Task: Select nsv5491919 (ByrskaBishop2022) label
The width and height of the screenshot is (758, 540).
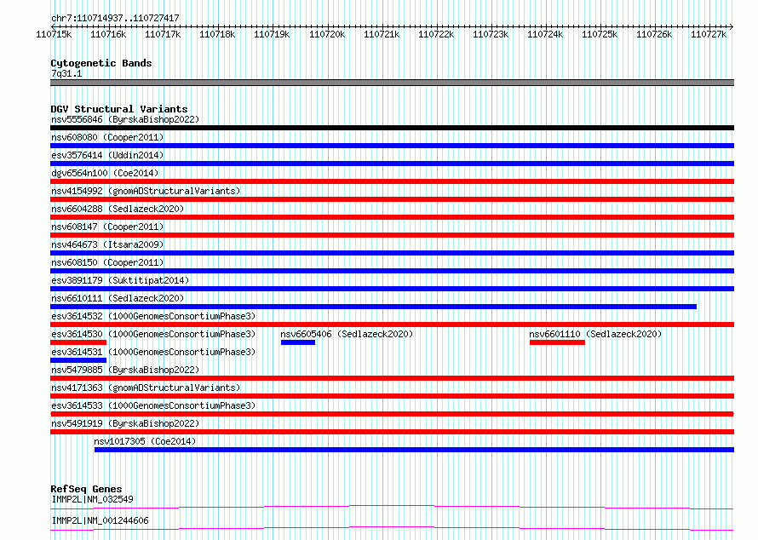Action: (x=125, y=423)
